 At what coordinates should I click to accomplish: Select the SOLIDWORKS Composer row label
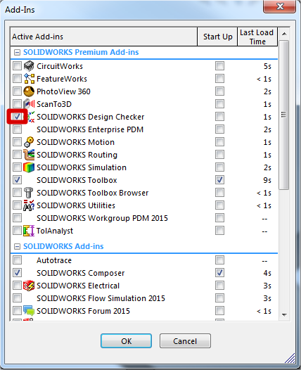(x=80, y=273)
